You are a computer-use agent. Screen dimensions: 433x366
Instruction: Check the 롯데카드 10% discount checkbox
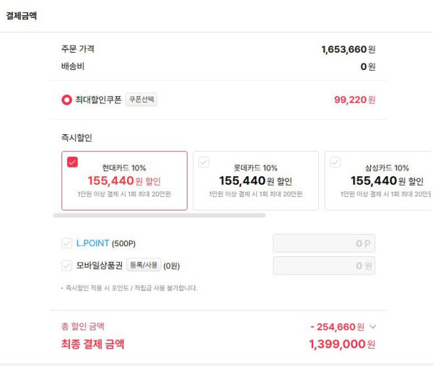coord(204,162)
